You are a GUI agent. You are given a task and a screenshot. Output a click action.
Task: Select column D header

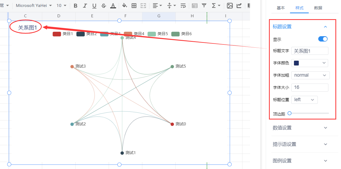point(59,16)
